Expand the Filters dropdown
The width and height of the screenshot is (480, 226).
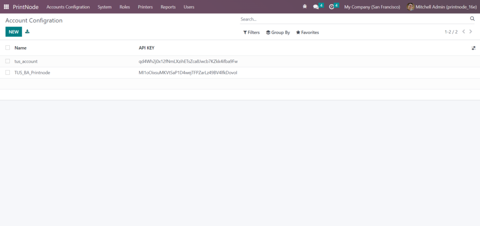tap(251, 32)
